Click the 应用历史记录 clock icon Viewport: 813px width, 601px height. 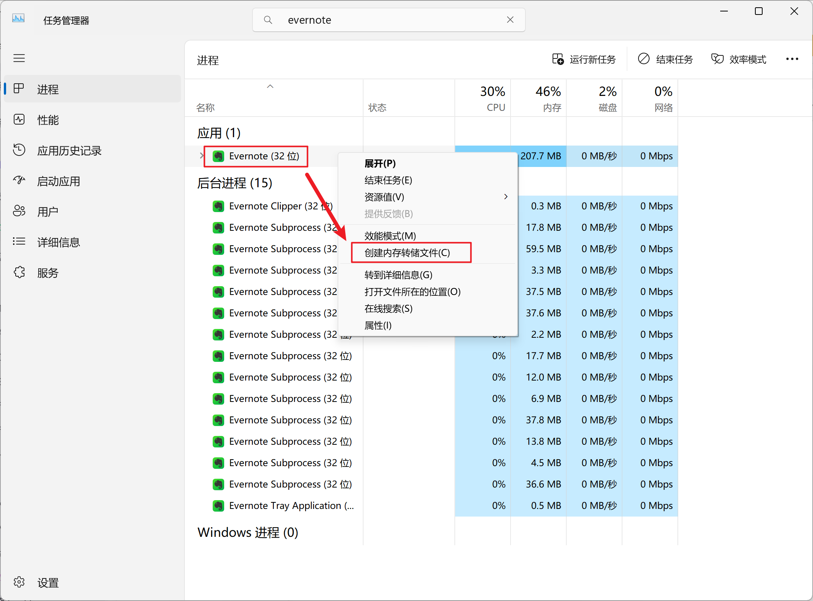(19, 150)
